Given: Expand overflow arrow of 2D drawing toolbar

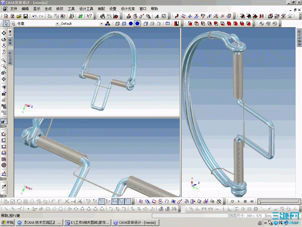Looking at the screenshot, I should tap(179, 210).
